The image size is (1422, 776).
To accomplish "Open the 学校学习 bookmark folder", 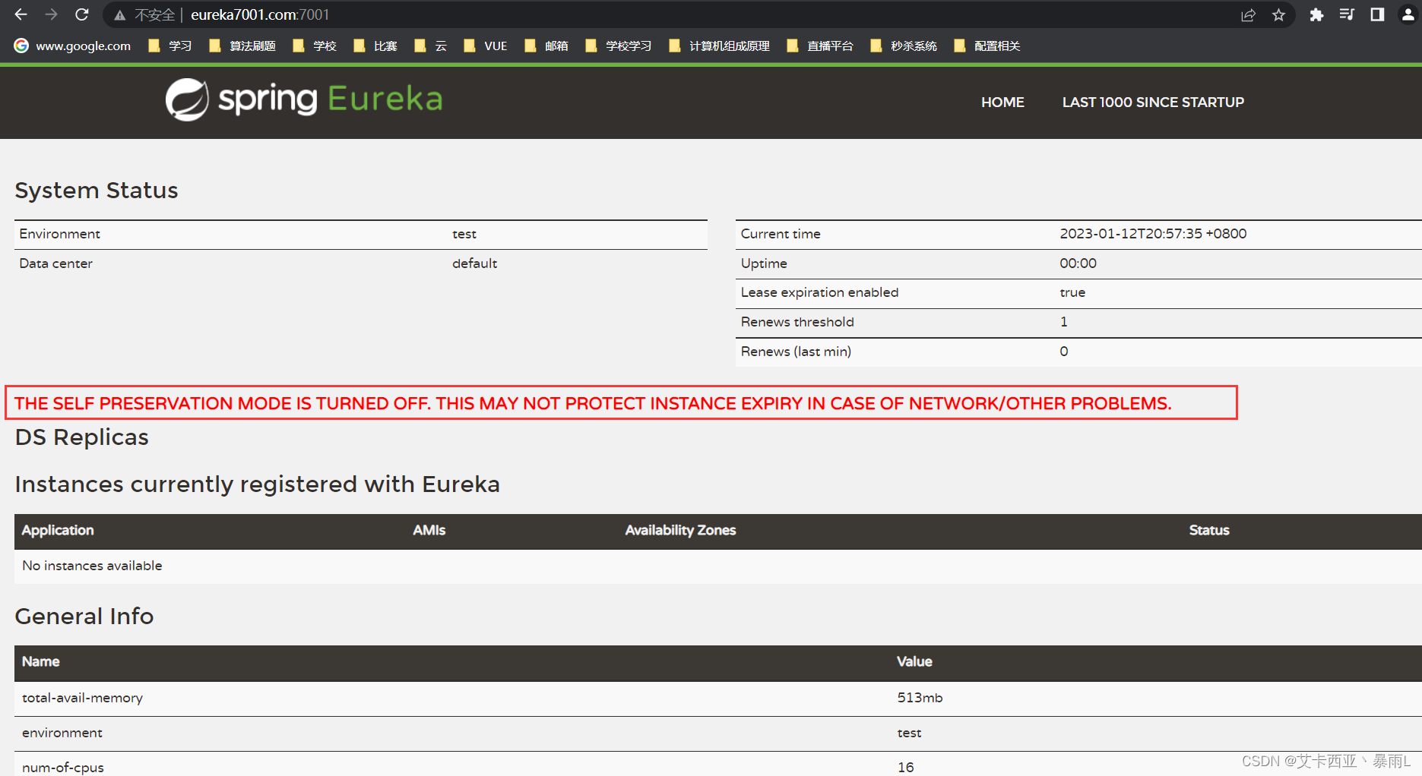I will click(x=619, y=46).
